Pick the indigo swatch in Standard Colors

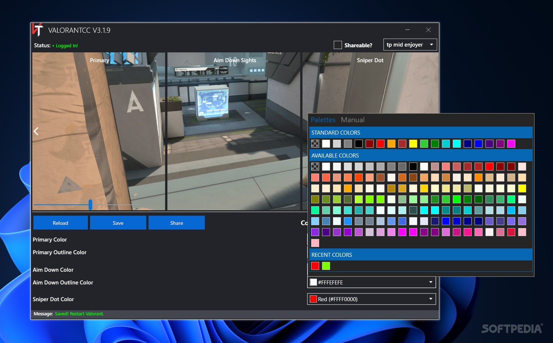(489, 144)
